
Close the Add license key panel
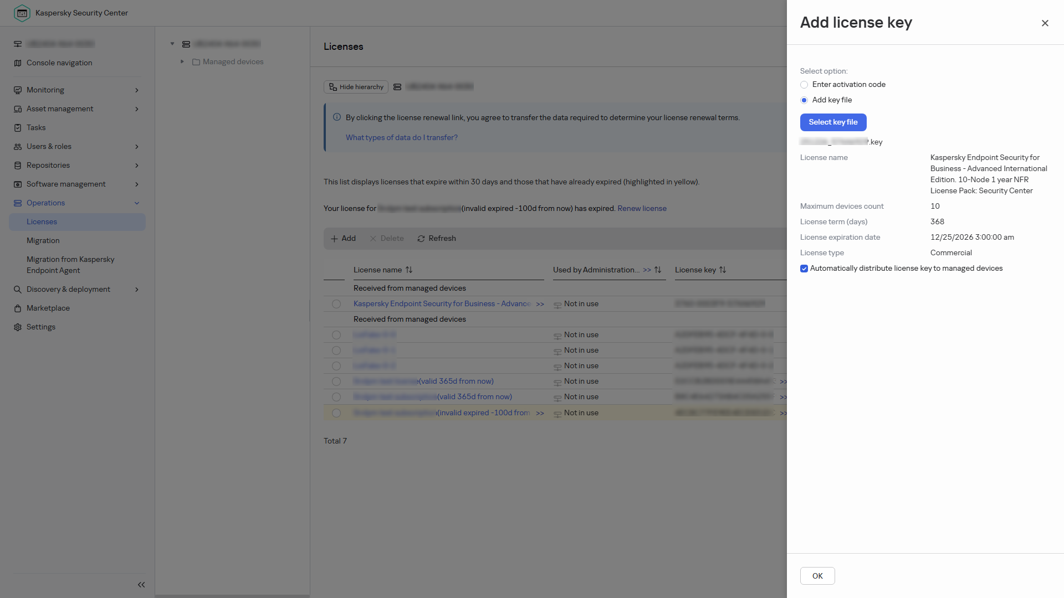tap(1045, 23)
